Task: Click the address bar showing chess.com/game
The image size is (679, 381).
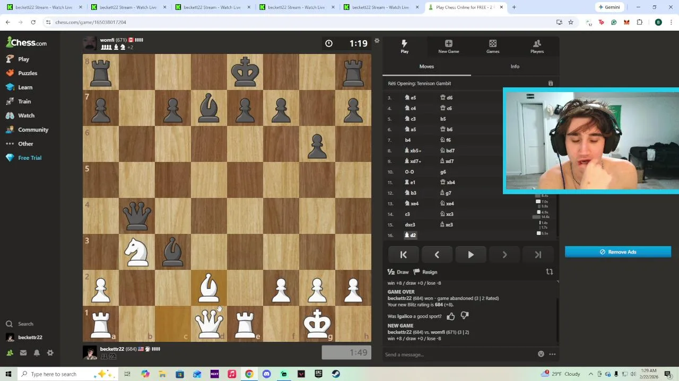Action: (297, 22)
